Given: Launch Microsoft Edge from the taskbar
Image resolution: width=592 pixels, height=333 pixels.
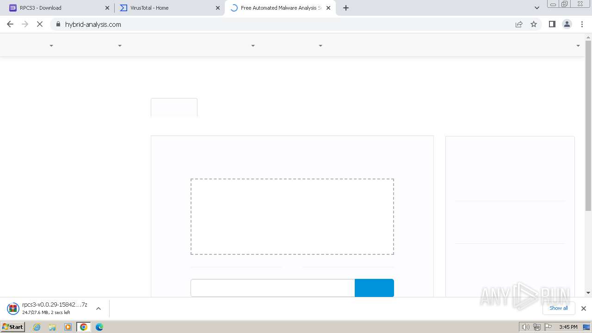Looking at the screenshot, I should click(99, 327).
